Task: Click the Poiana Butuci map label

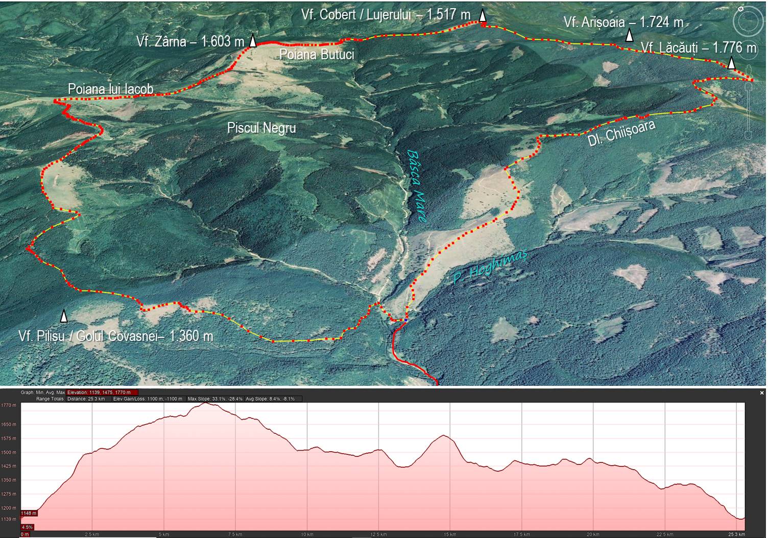Action: (x=317, y=54)
